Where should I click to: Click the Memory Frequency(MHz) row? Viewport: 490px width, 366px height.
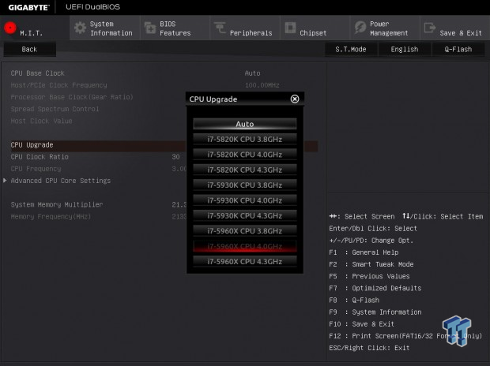click(51, 216)
